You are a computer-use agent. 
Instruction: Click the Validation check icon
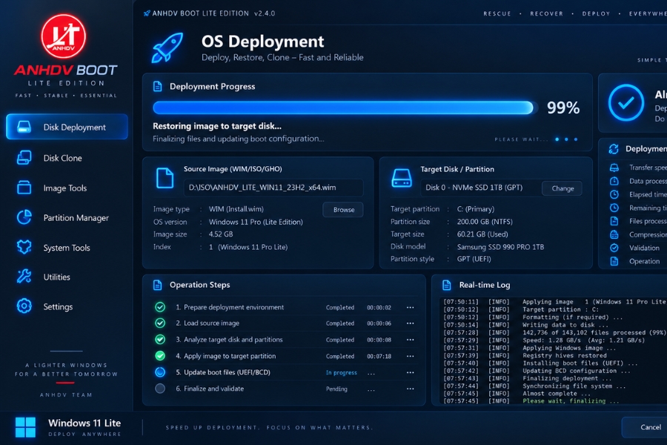614,248
